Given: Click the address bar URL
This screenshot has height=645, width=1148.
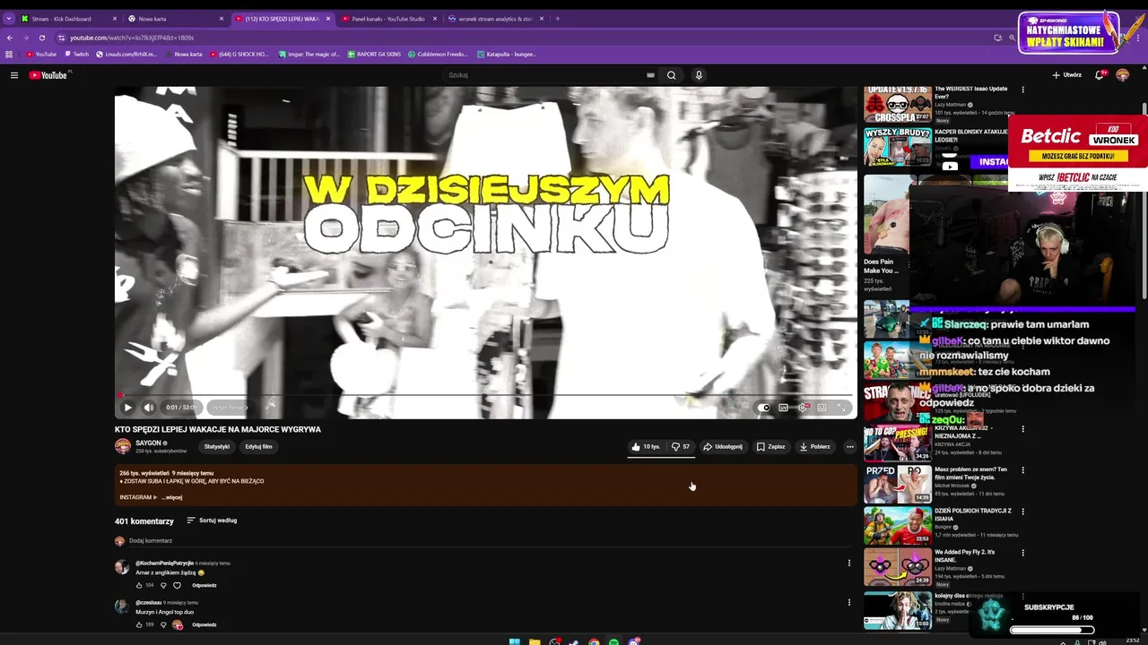Looking at the screenshot, I should pyautogui.click(x=132, y=38).
